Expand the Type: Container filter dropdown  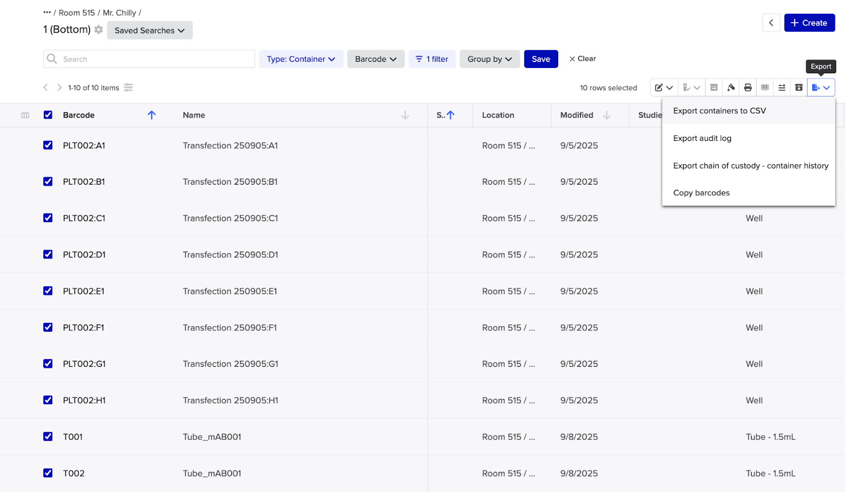point(301,59)
